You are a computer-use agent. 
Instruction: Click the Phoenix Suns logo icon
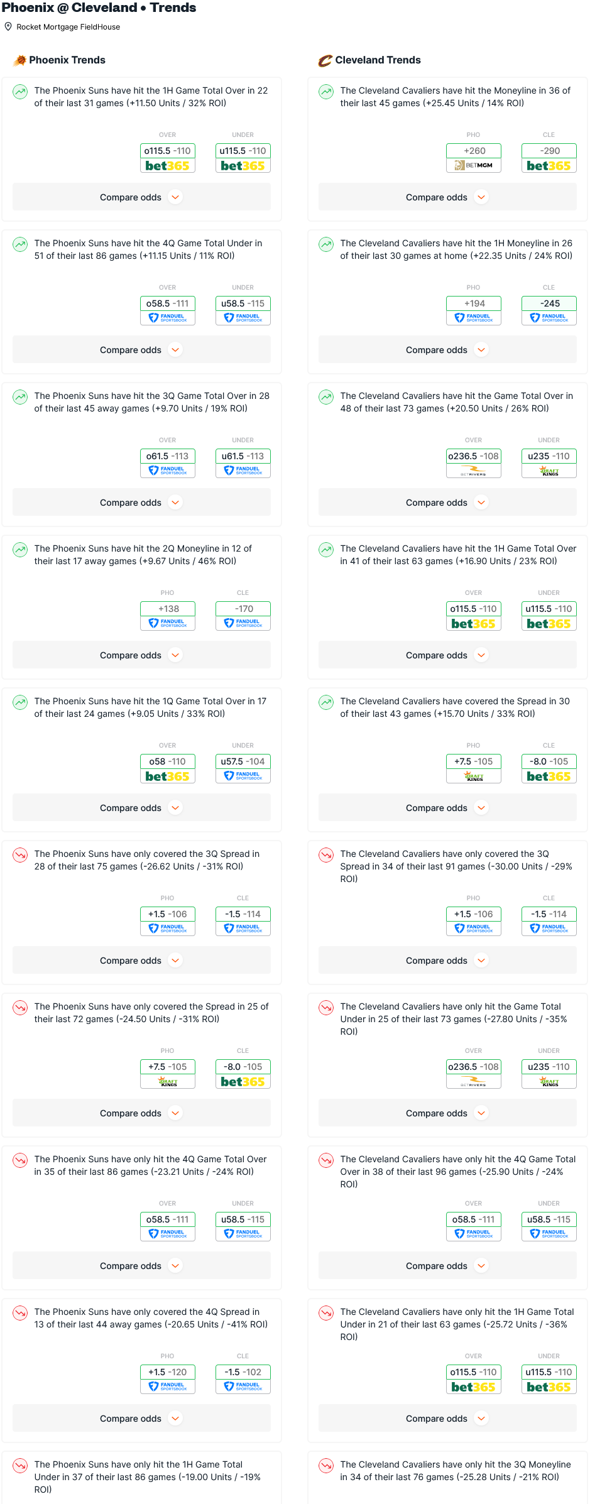[19, 60]
